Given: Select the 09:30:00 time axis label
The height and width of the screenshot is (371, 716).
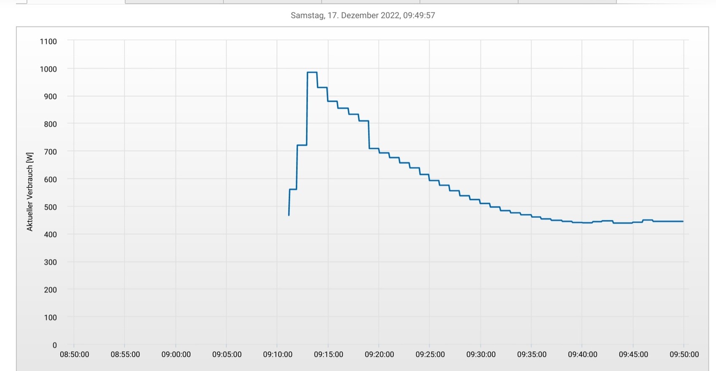Looking at the screenshot, I should click(x=481, y=355).
